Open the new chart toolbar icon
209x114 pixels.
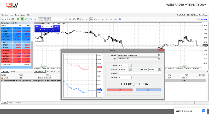point(3,19)
